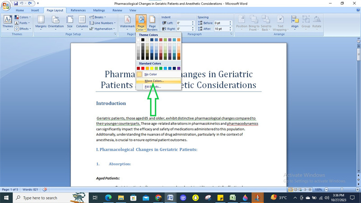Open the Watermark gallery
361x203 pixels.
point(127,22)
